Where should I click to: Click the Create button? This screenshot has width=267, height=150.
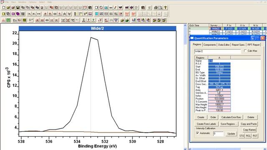[x=201, y=117]
